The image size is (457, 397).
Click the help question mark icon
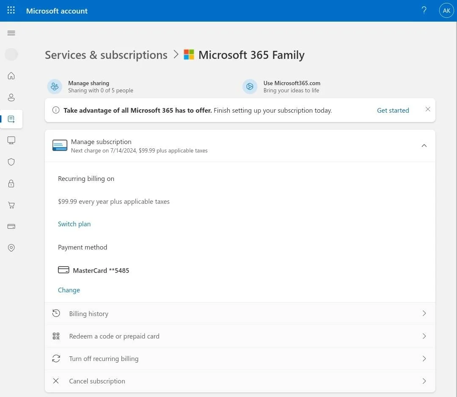pos(424,11)
